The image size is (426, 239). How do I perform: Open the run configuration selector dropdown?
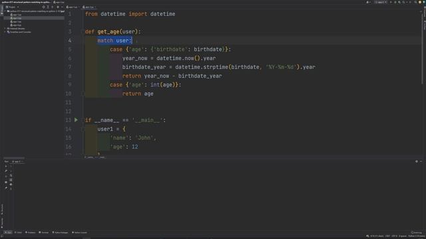[x=381, y=2]
